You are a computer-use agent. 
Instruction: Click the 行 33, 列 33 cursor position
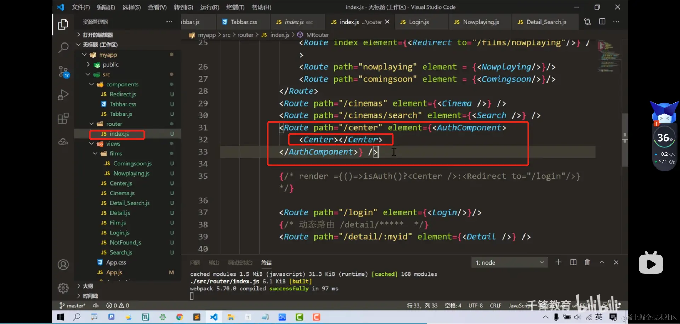pos(422,306)
